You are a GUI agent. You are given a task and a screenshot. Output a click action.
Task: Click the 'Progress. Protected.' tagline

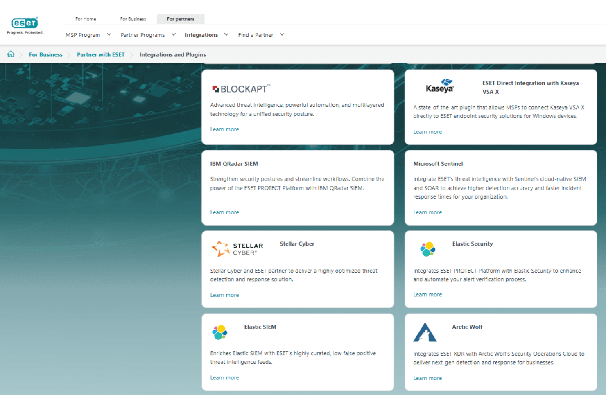25,33
